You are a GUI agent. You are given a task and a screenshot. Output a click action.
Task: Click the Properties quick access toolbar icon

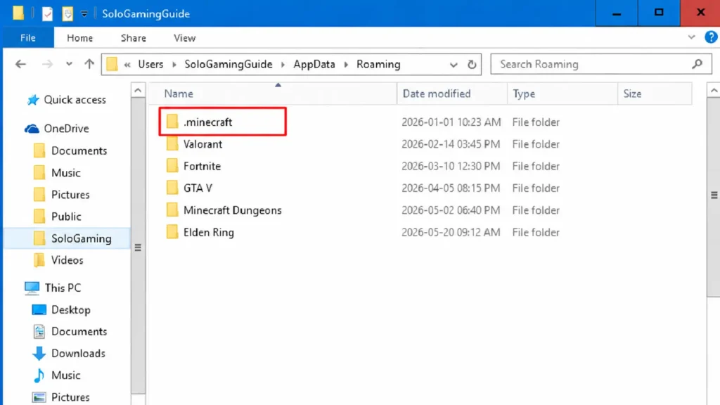(47, 14)
